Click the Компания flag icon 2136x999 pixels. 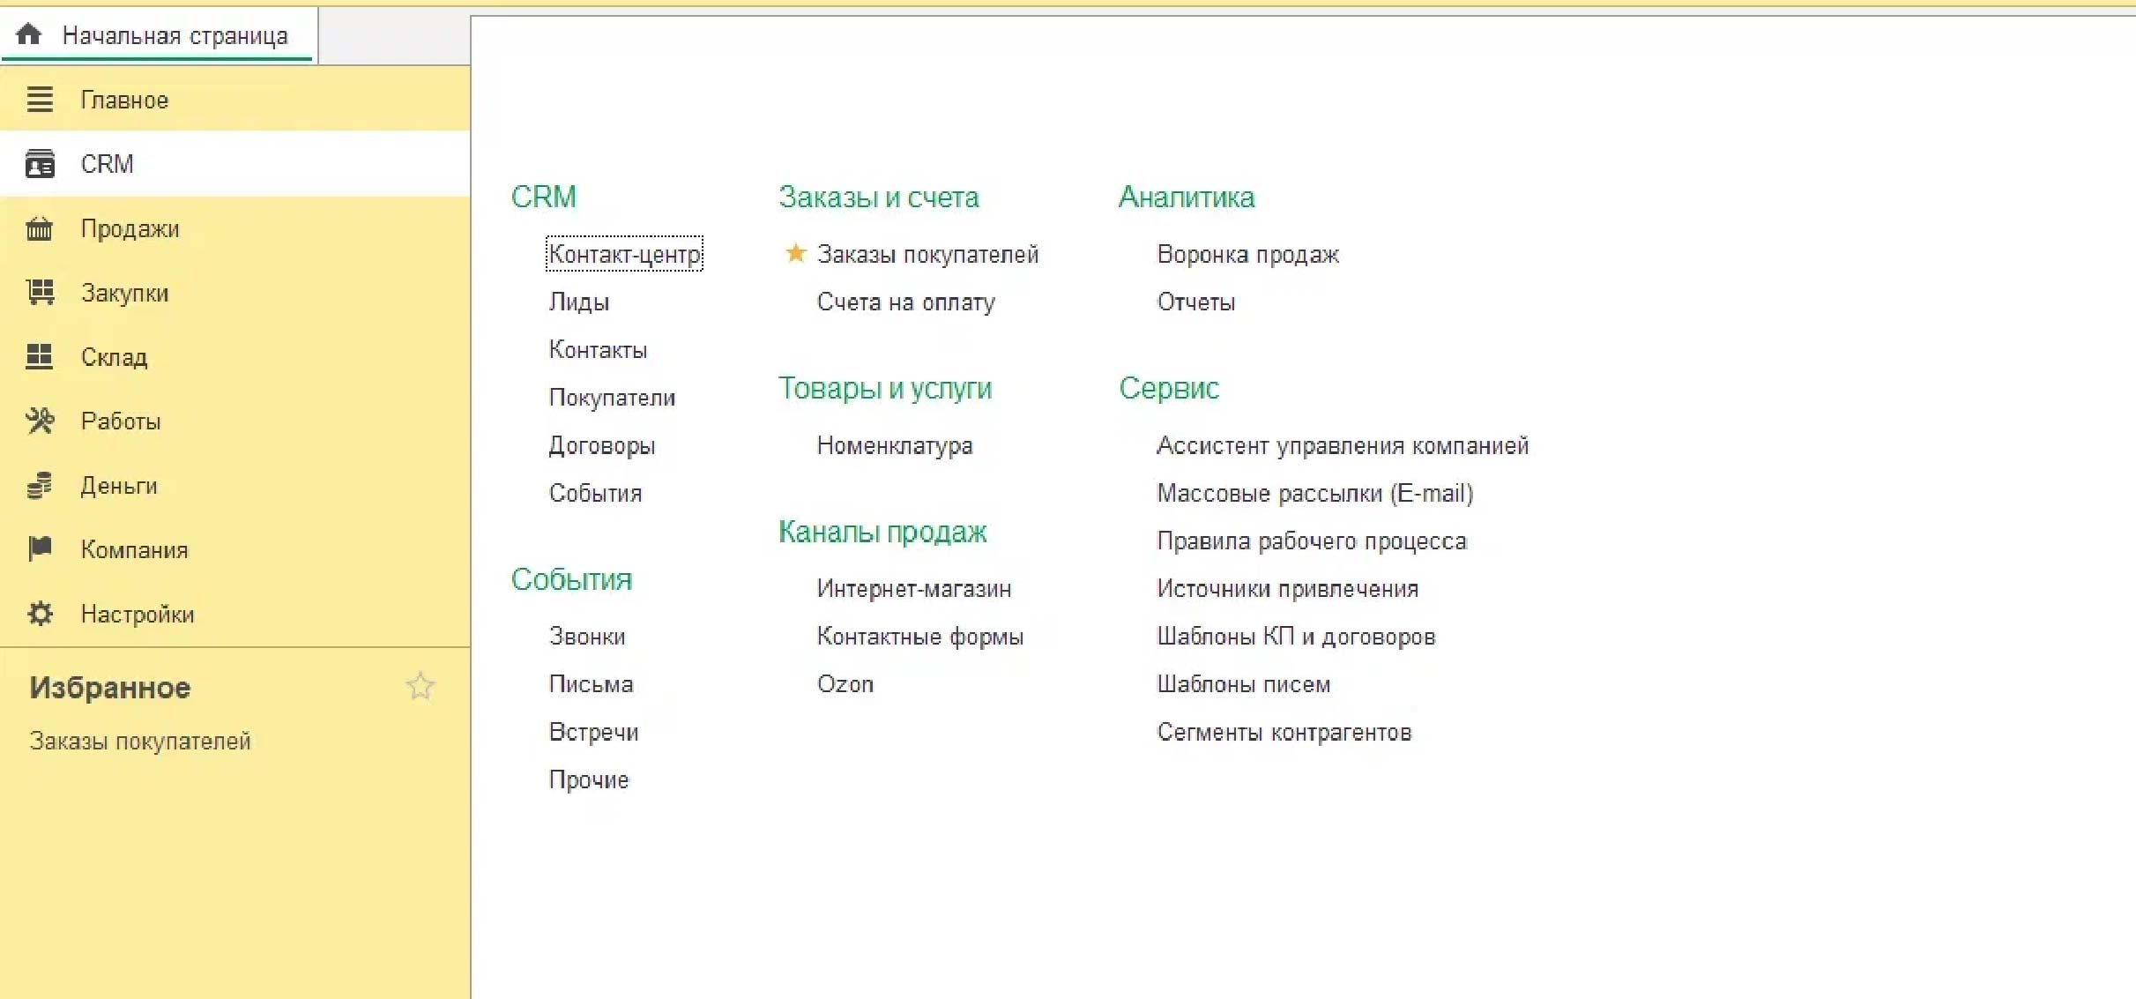40,549
